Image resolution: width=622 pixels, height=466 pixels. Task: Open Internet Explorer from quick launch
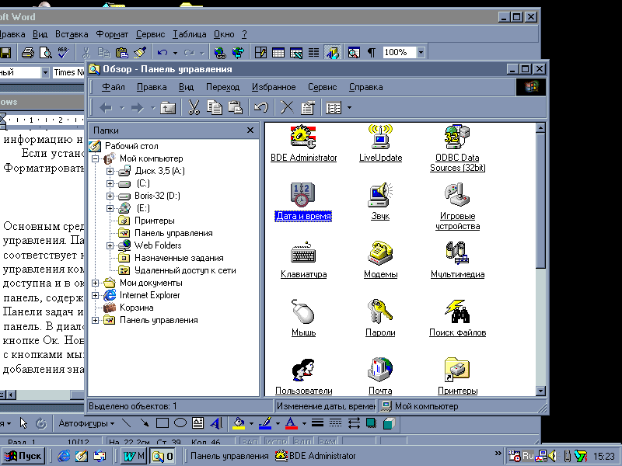[x=64, y=456]
